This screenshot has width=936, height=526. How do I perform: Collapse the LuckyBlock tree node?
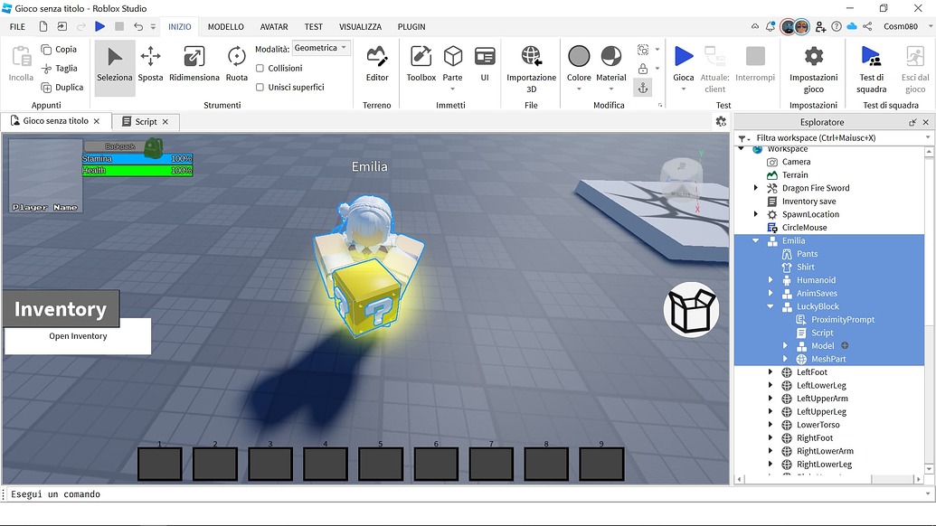click(771, 306)
